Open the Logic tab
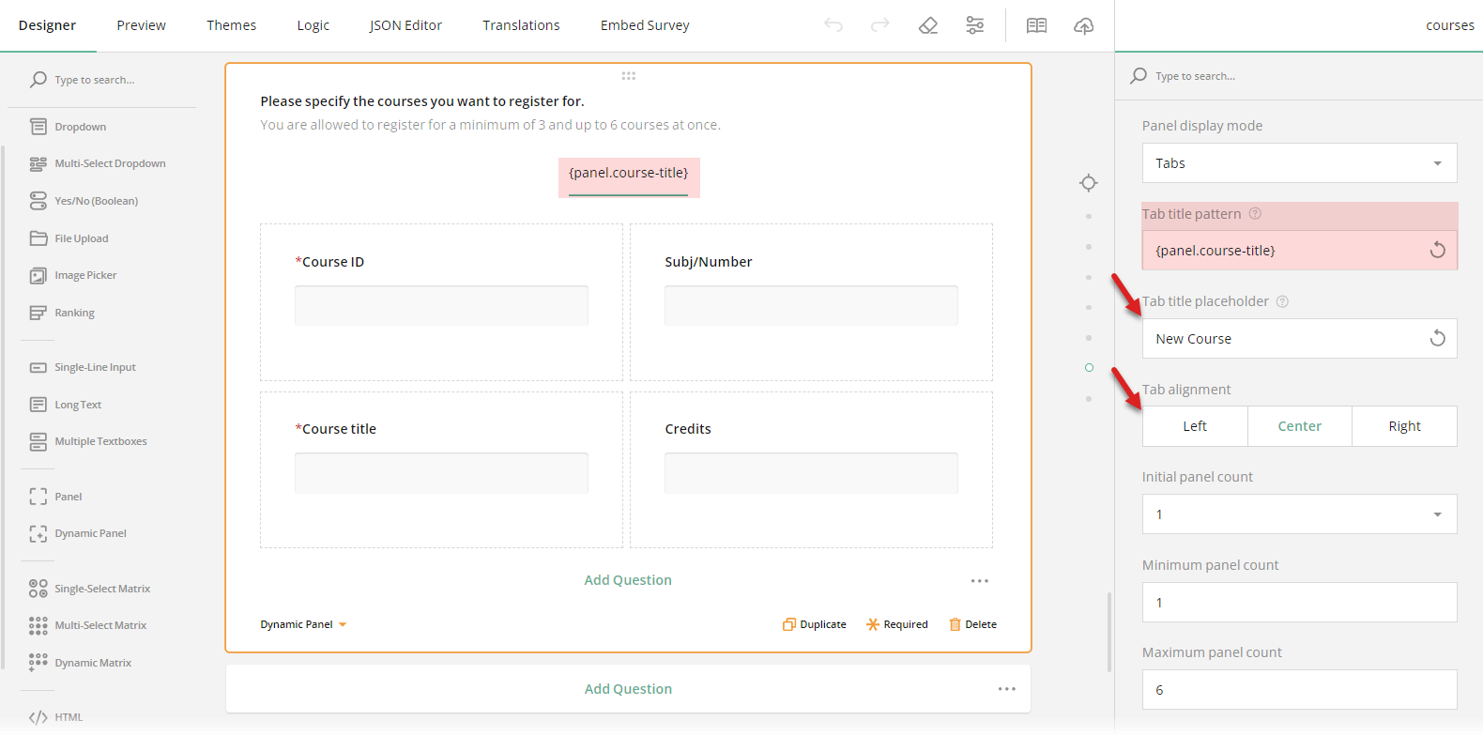The image size is (1483, 736). tap(313, 25)
